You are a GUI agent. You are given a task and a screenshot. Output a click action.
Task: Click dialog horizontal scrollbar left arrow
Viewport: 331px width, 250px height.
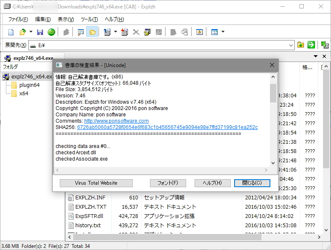tap(57, 170)
